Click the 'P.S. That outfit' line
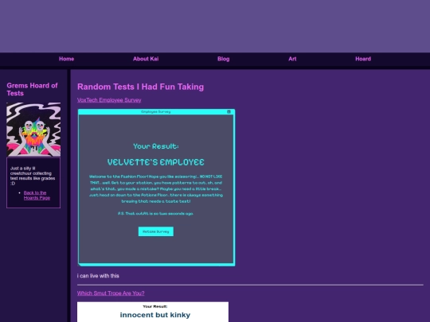This screenshot has height=322, width=430. (155, 213)
